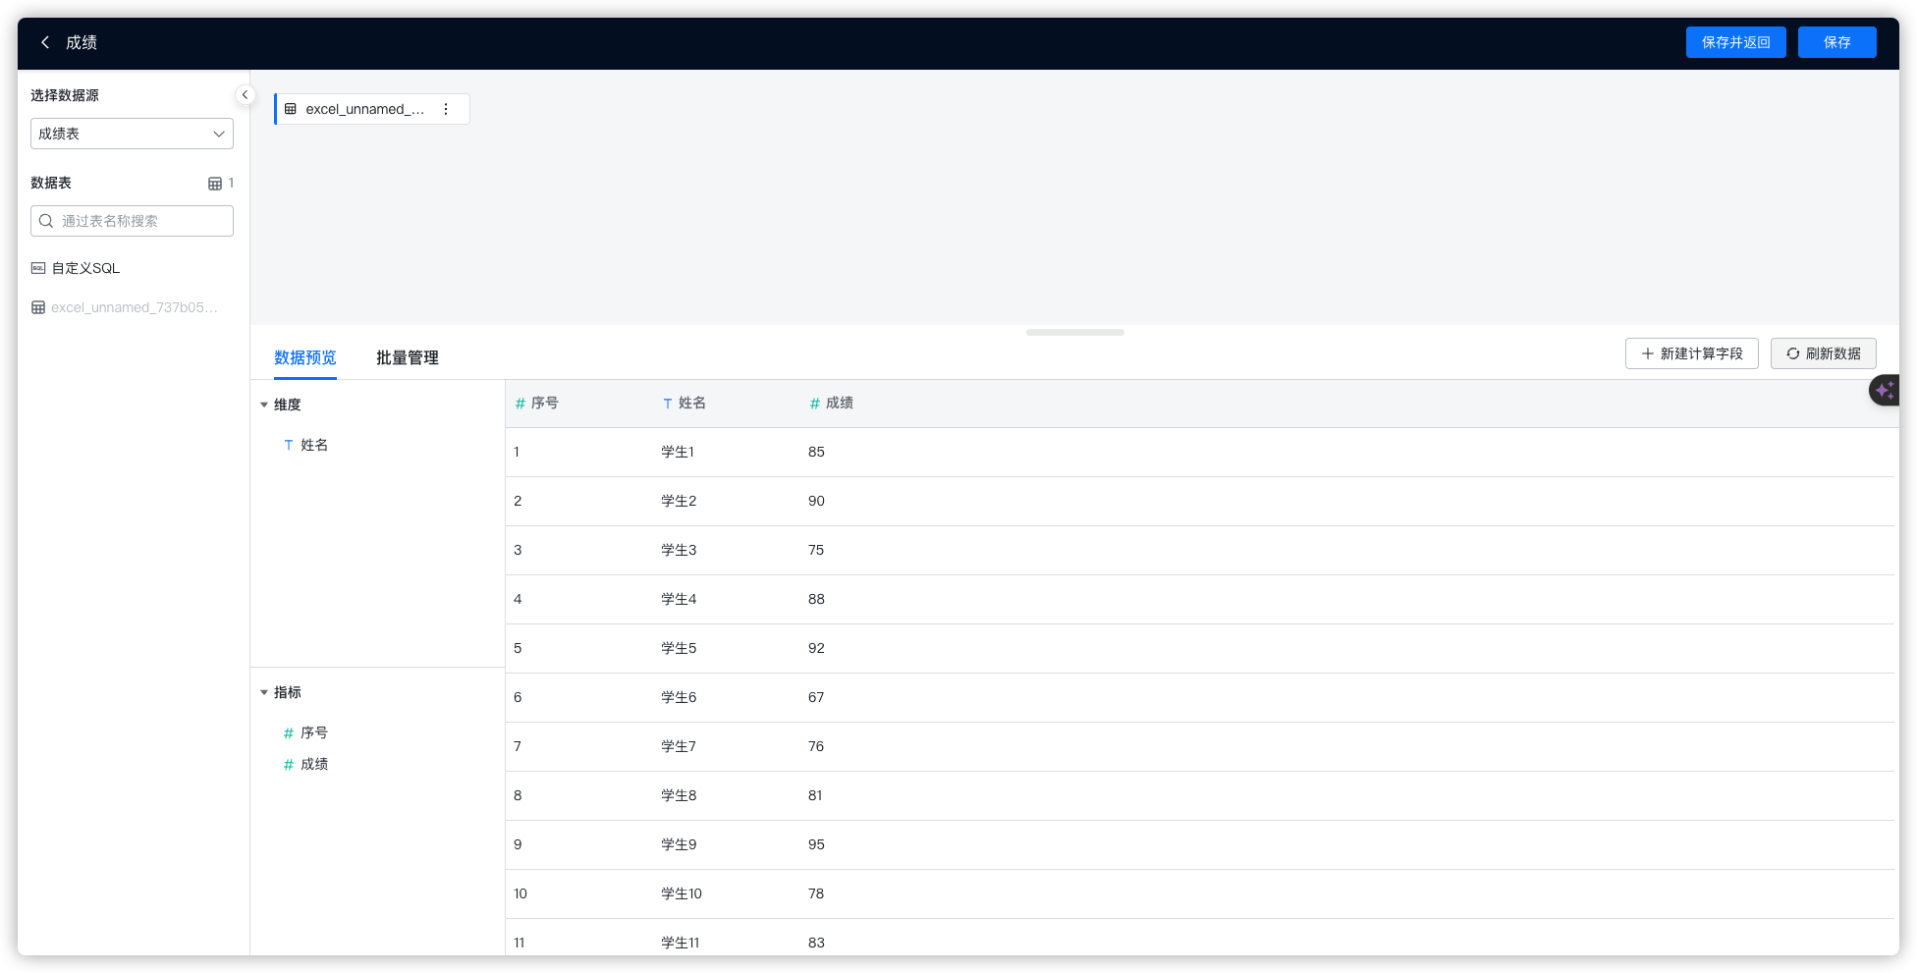Click the score 88 in 学生4's row
1917x973 pixels.
(x=816, y=599)
